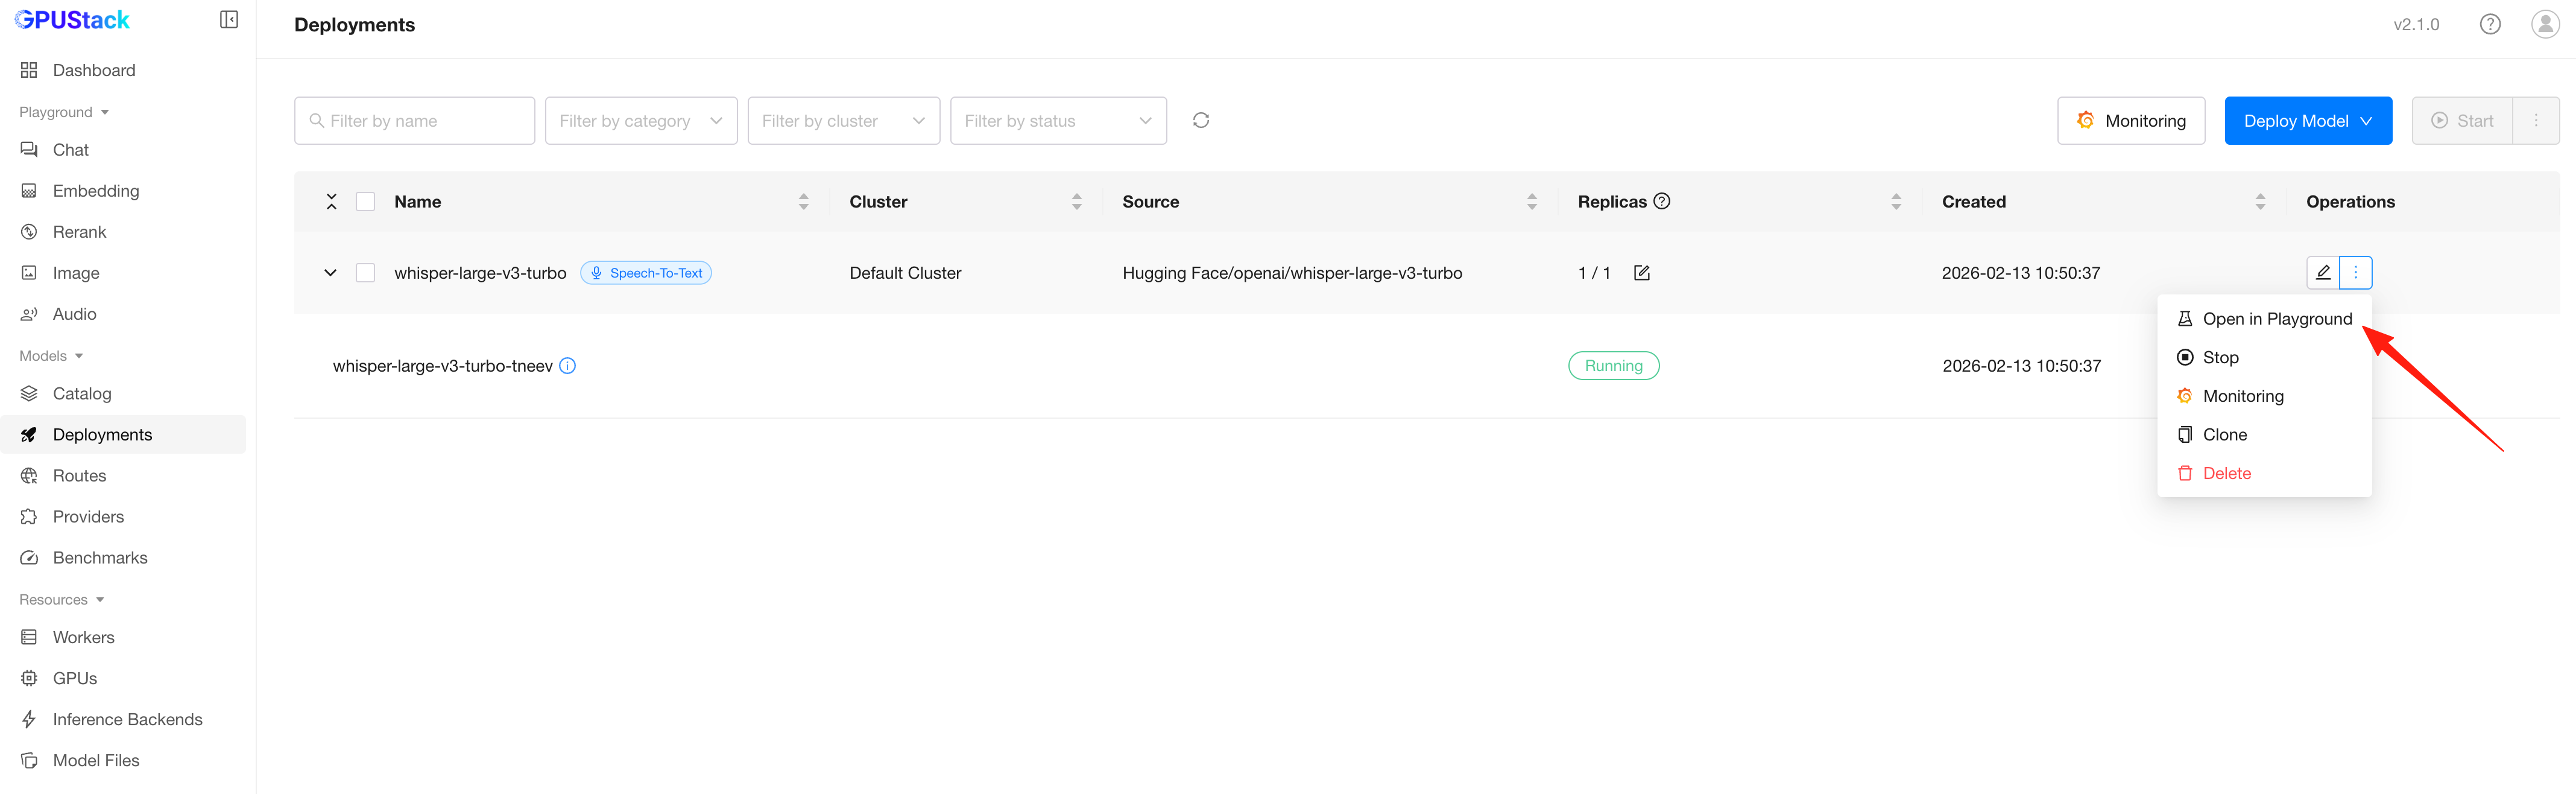Image resolution: width=2576 pixels, height=794 pixels.
Task: Collapse the sidebar panel icon
Action: tap(229, 20)
